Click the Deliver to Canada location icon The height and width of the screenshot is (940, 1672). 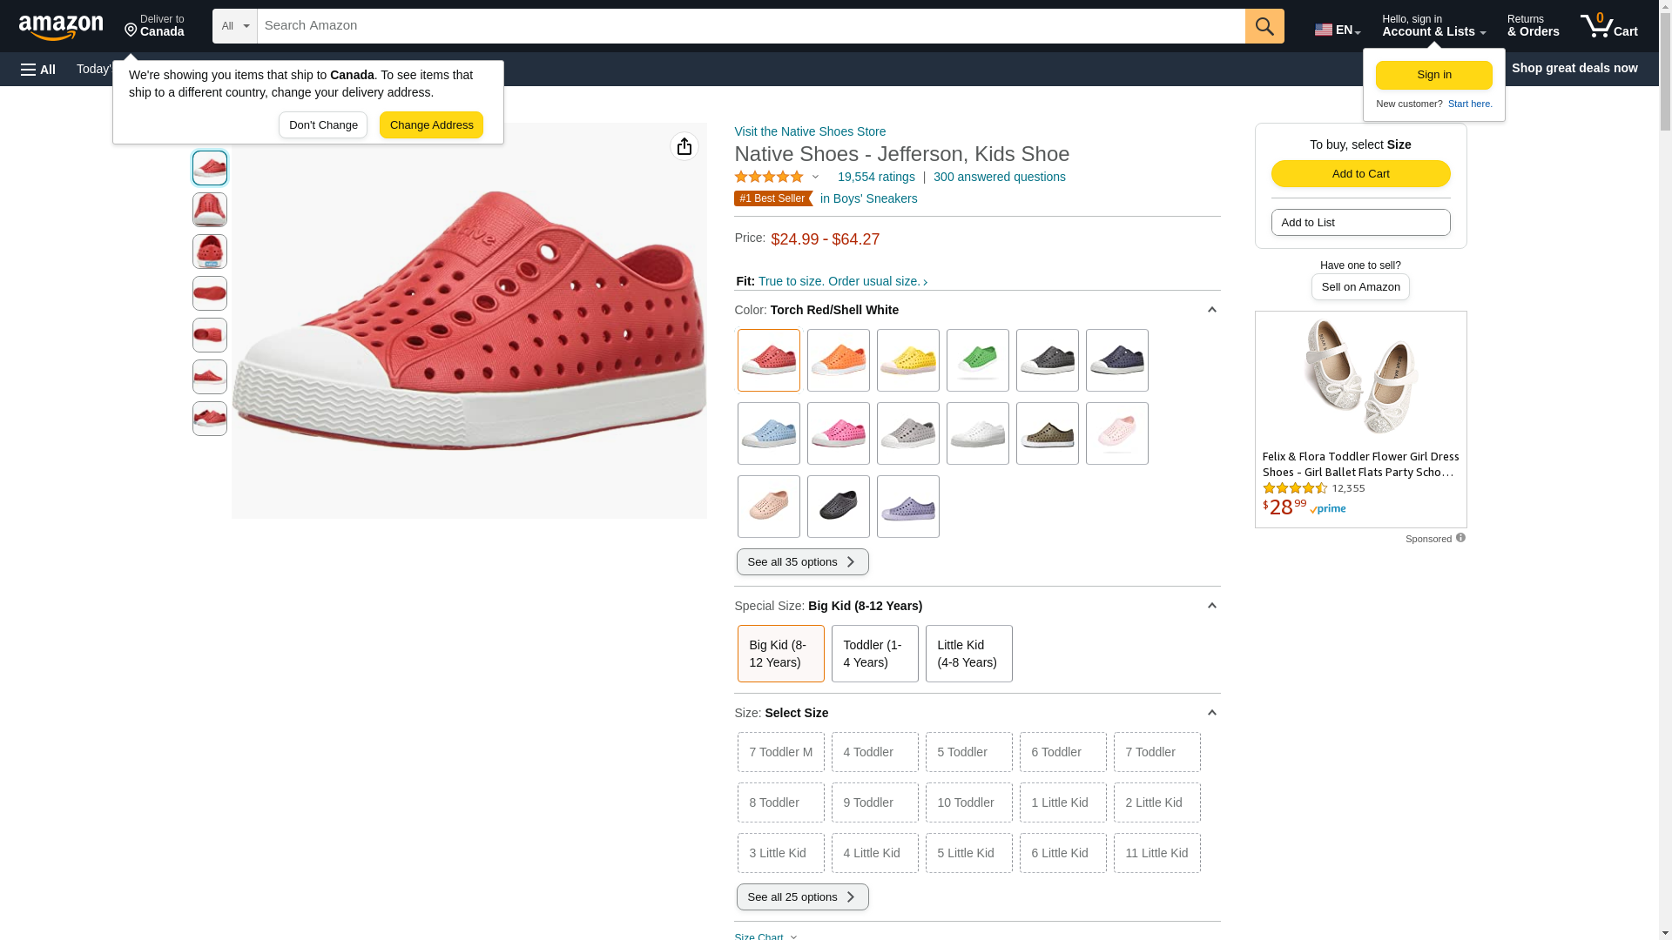[x=131, y=30]
